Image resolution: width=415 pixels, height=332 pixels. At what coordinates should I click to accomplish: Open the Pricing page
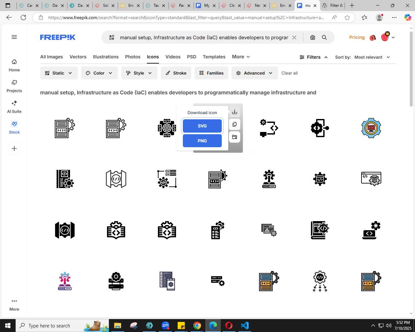[x=357, y=37]
